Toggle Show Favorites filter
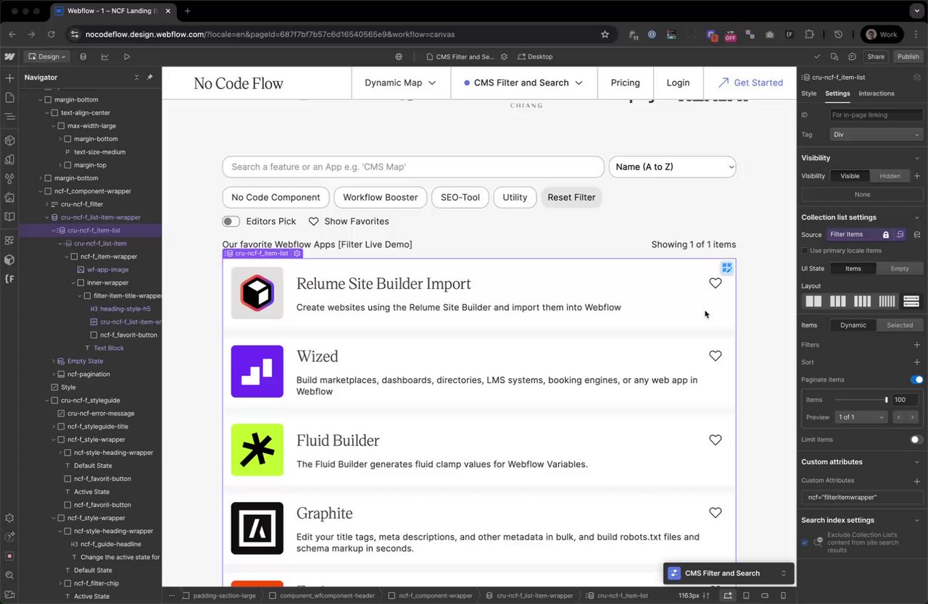The width and height of the screenshot is (928, 604). point(349,222)
